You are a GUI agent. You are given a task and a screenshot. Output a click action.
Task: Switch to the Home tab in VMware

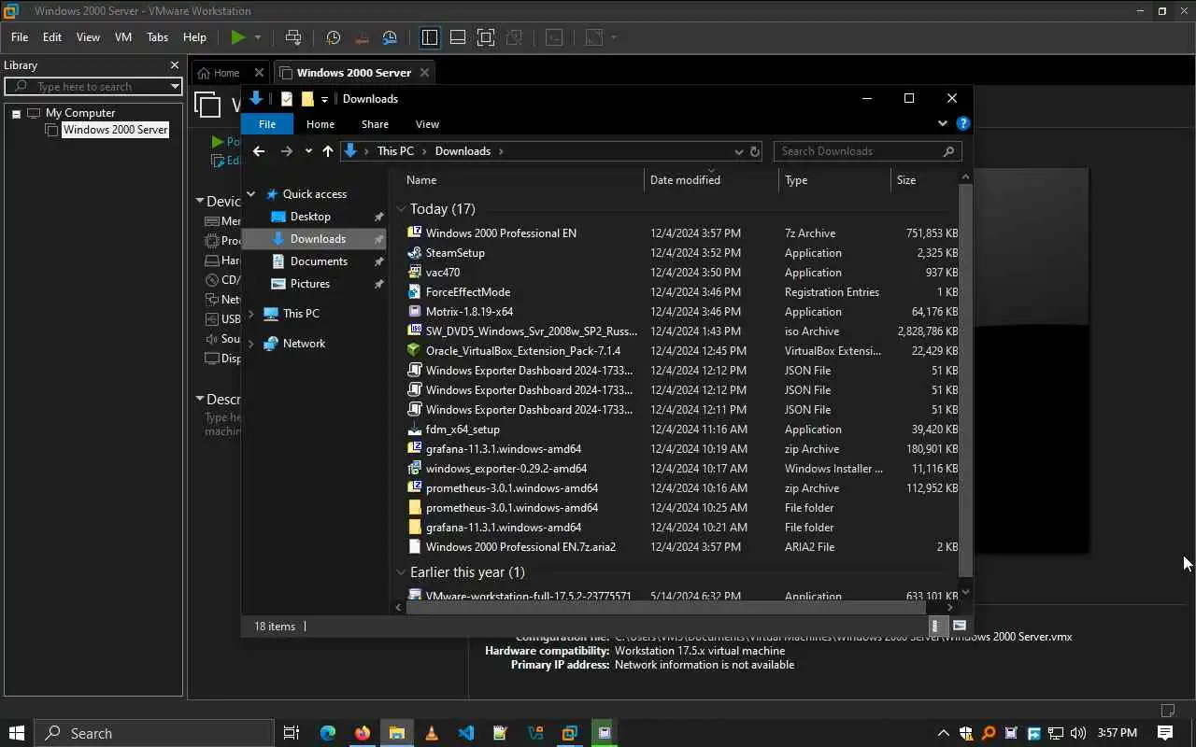225,73
